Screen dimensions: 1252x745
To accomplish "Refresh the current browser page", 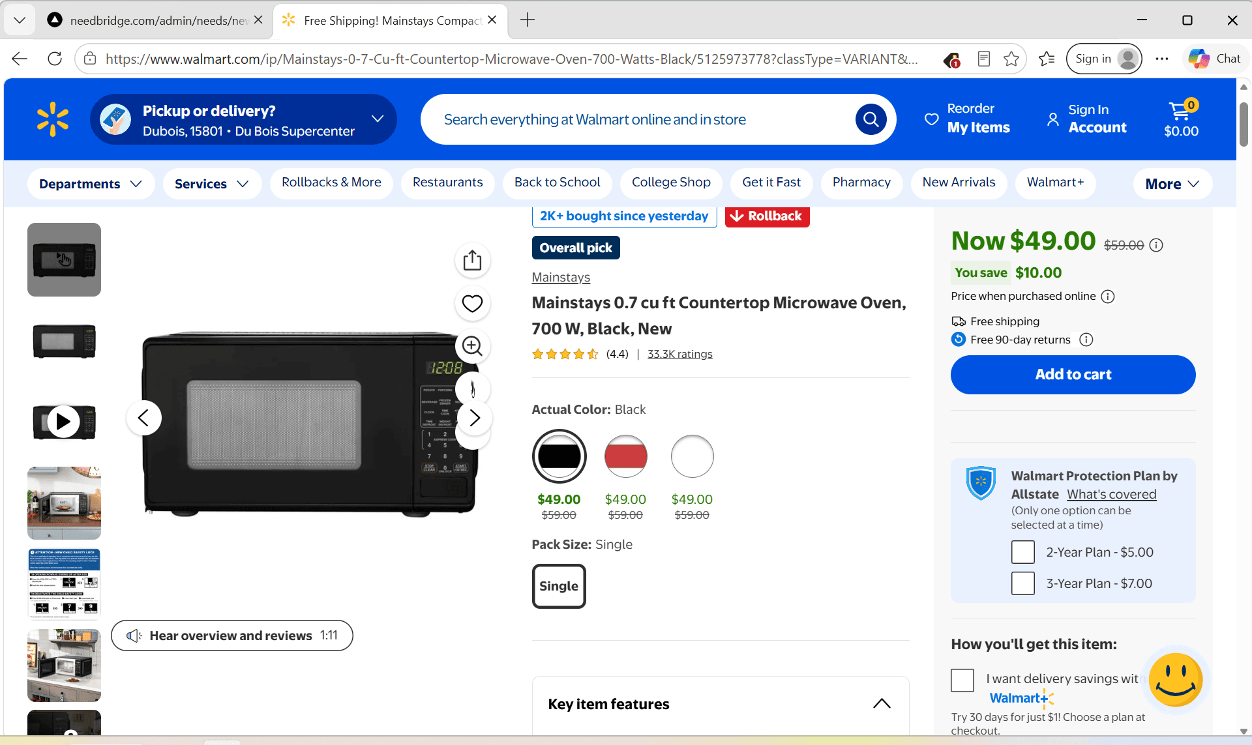I will tap(55, 59).
